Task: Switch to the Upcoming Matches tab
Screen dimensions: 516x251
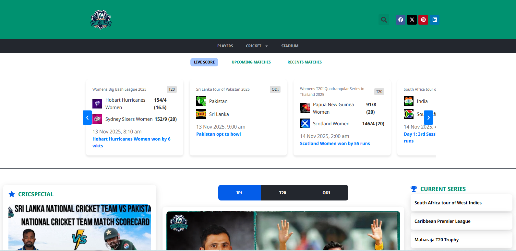Action: [x=251, y=62]
